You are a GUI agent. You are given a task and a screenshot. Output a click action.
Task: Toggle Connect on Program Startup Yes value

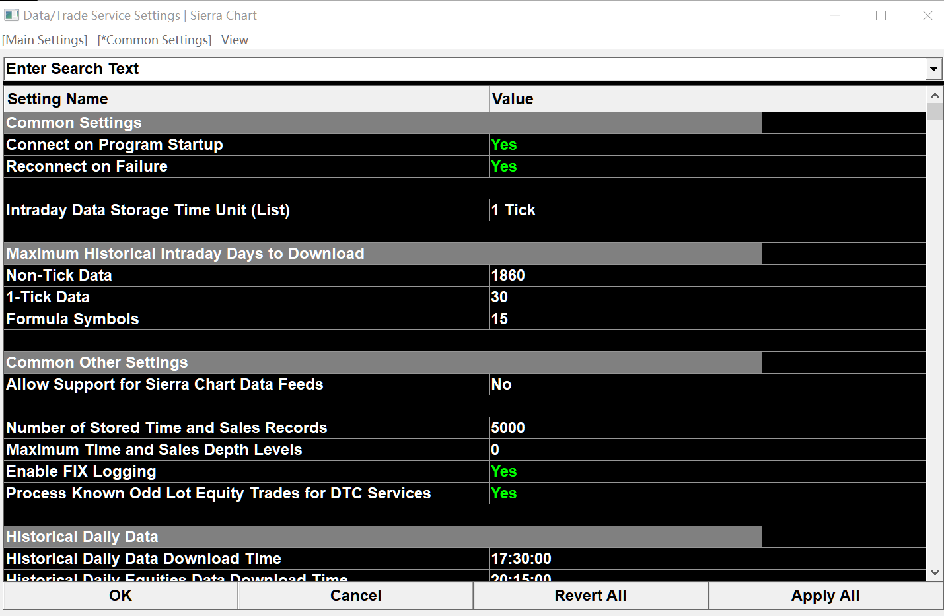click(625, 145)
